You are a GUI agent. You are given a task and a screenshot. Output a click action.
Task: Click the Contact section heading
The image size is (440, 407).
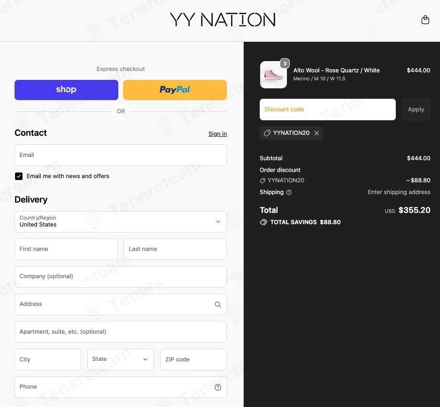point(31,133)
